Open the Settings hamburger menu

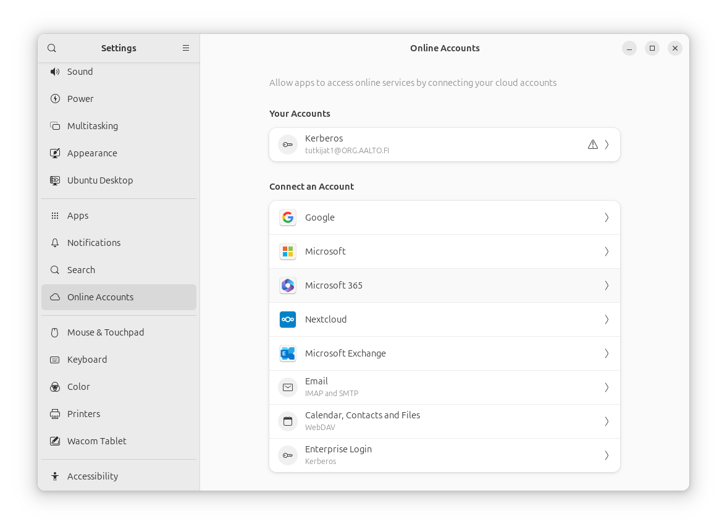186,48
